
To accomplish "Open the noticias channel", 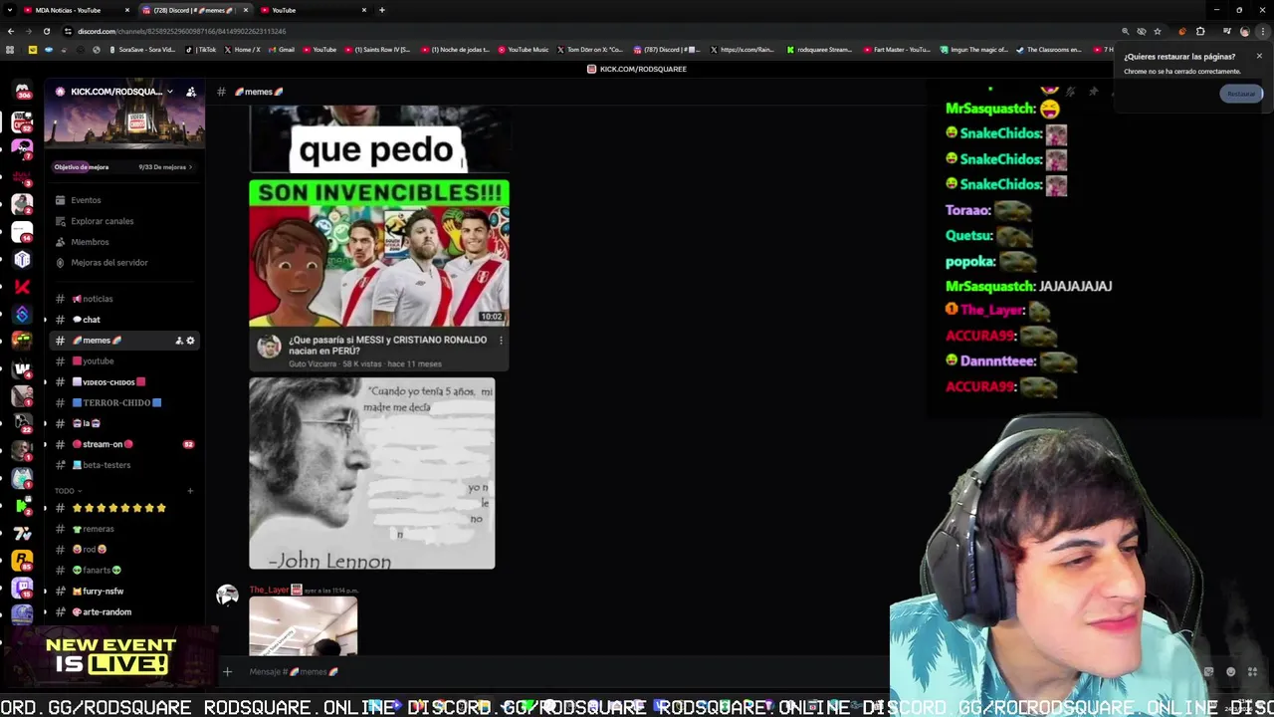I will coord(124,299).
